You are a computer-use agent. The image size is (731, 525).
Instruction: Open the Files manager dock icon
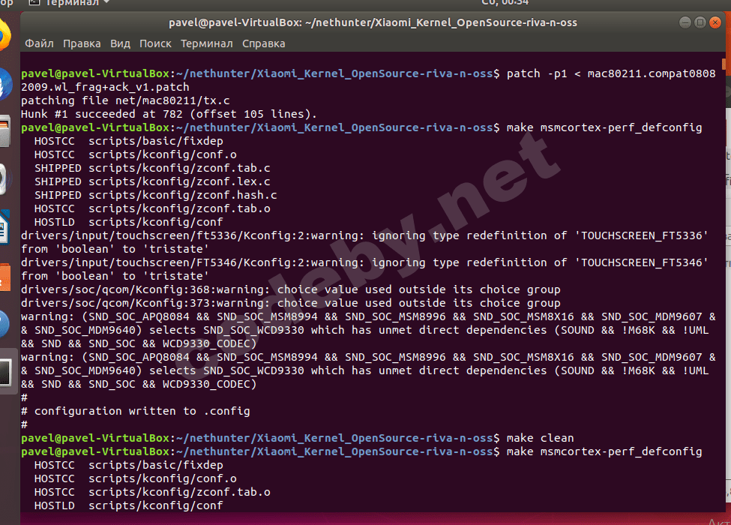click(4, 131)
